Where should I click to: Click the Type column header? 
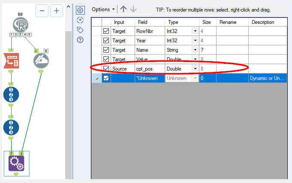[x=182, y=22]
